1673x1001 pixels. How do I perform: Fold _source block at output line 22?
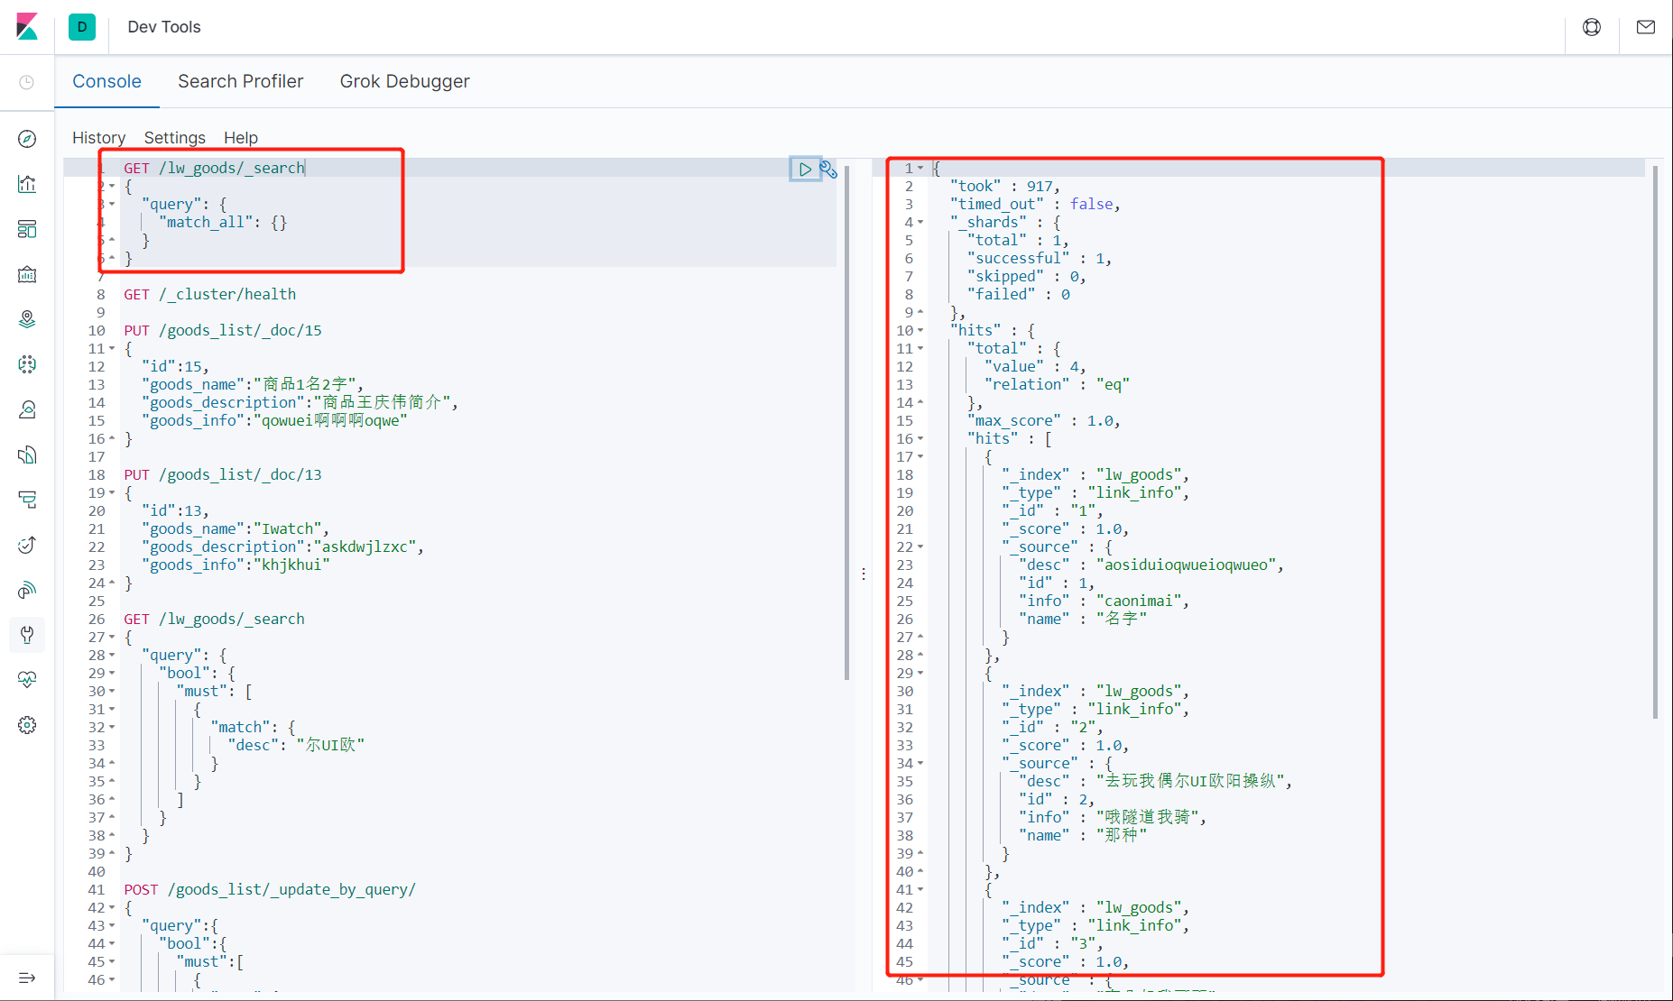point(920,547)
